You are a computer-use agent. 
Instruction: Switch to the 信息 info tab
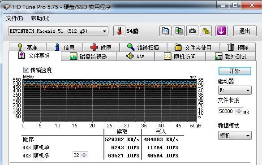click(x=64, y=47)
